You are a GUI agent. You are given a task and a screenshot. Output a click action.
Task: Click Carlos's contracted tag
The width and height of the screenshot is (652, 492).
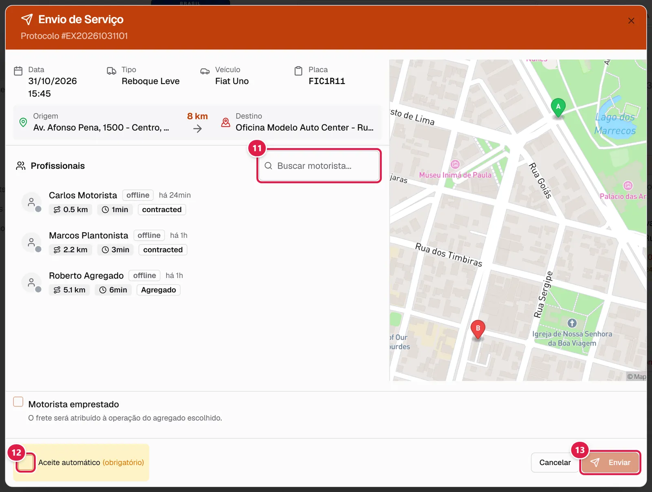tap(162, 209)
